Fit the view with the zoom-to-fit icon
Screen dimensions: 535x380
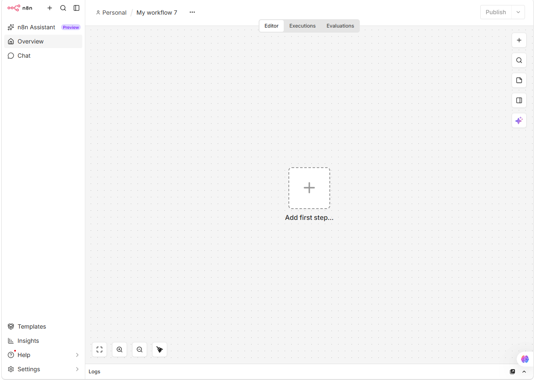pos(99,349)
